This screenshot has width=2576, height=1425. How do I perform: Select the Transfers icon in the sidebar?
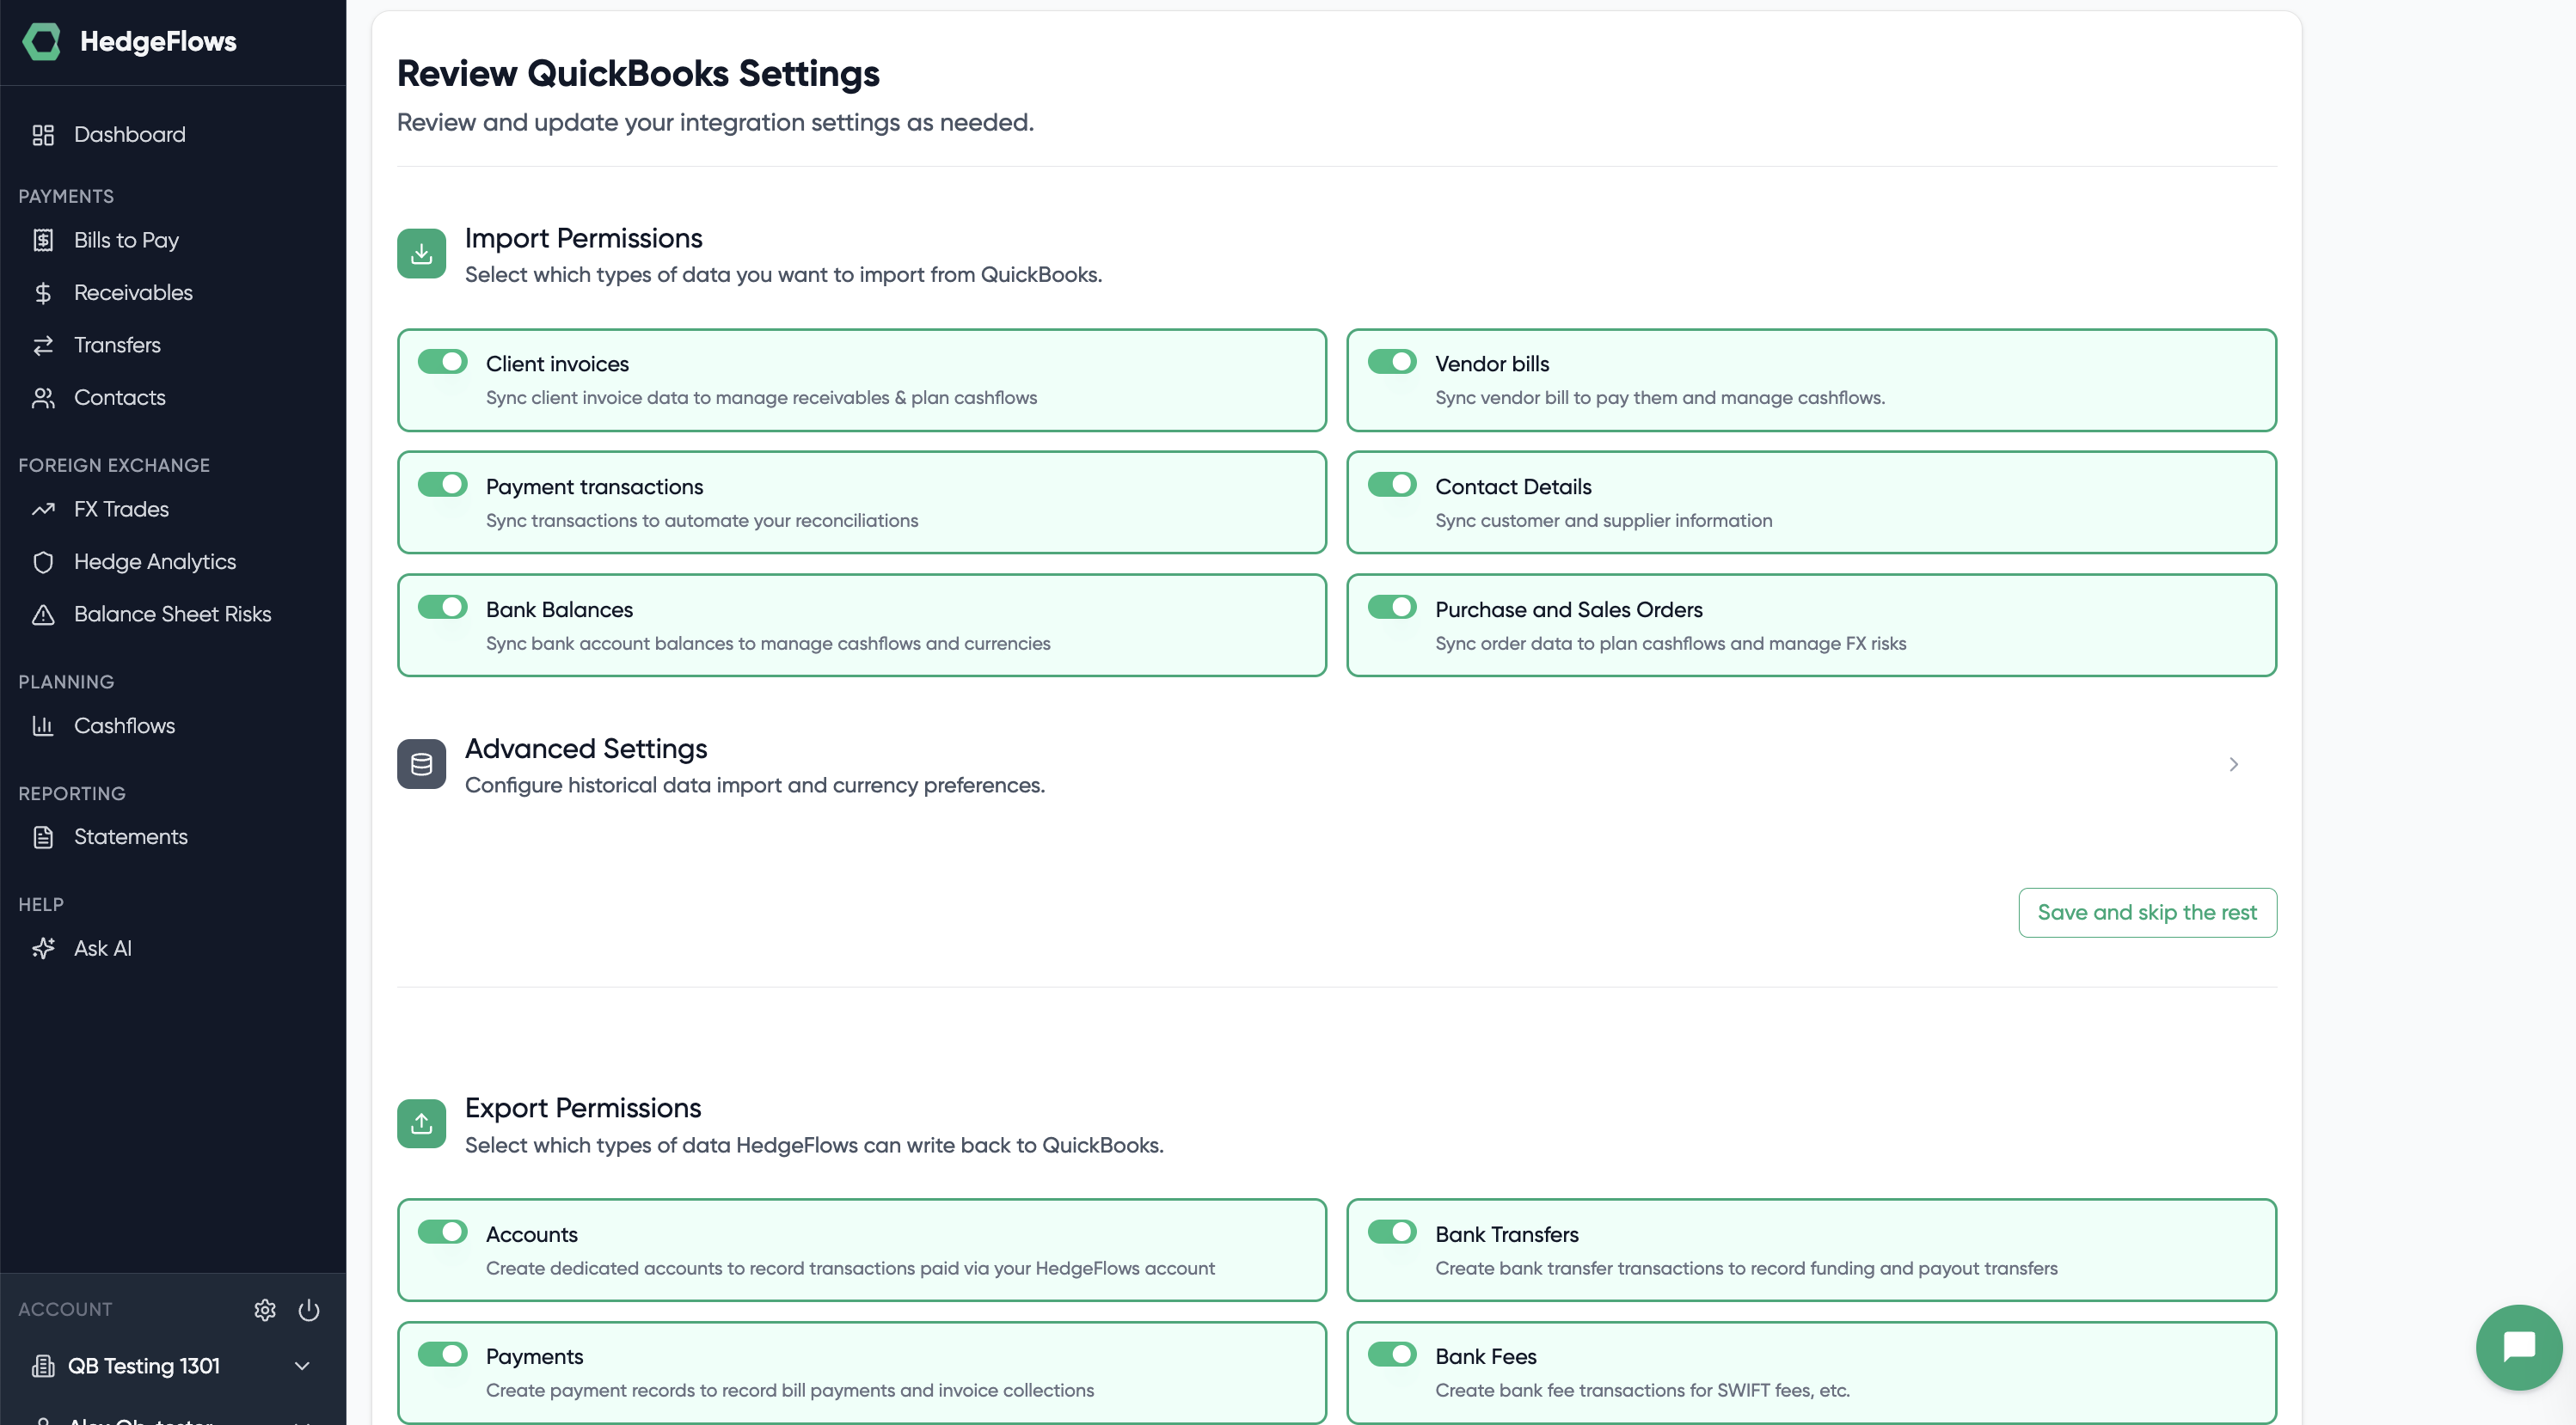[43, 345]
